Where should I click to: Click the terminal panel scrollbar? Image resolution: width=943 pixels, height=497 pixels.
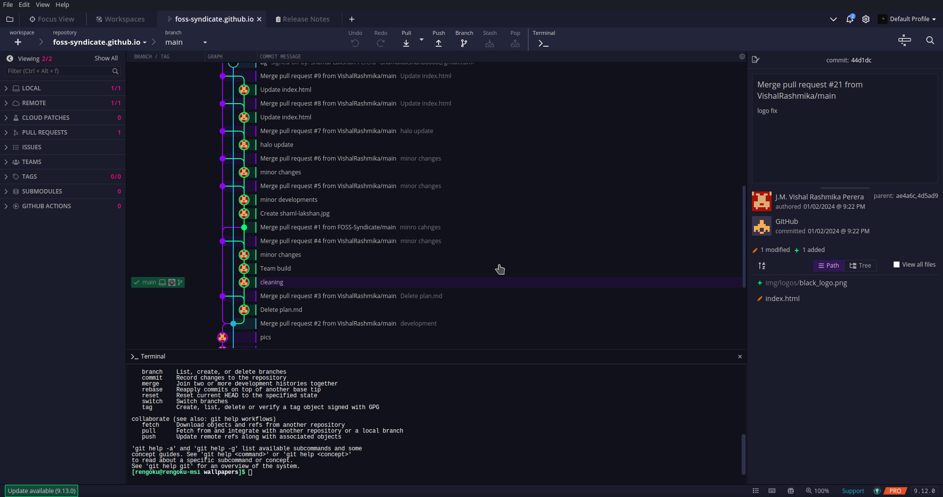click(x=744, y=454)
